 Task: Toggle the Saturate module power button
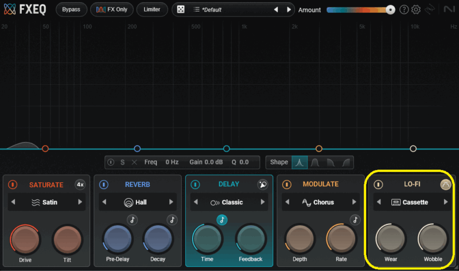click(13, 184)
